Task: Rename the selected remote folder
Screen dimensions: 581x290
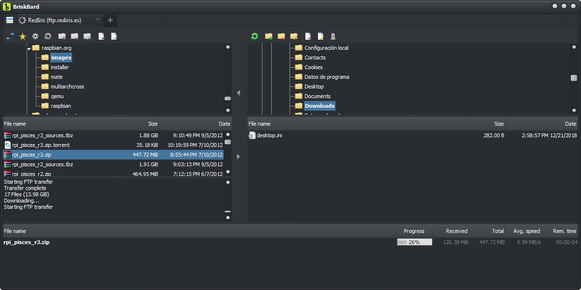Action: pos(87,36)
